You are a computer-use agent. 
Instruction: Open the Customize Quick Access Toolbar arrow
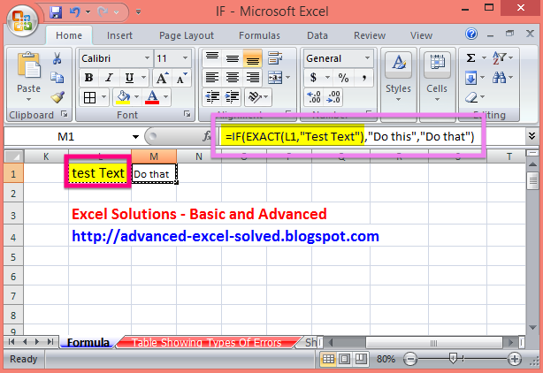(138, 12)
